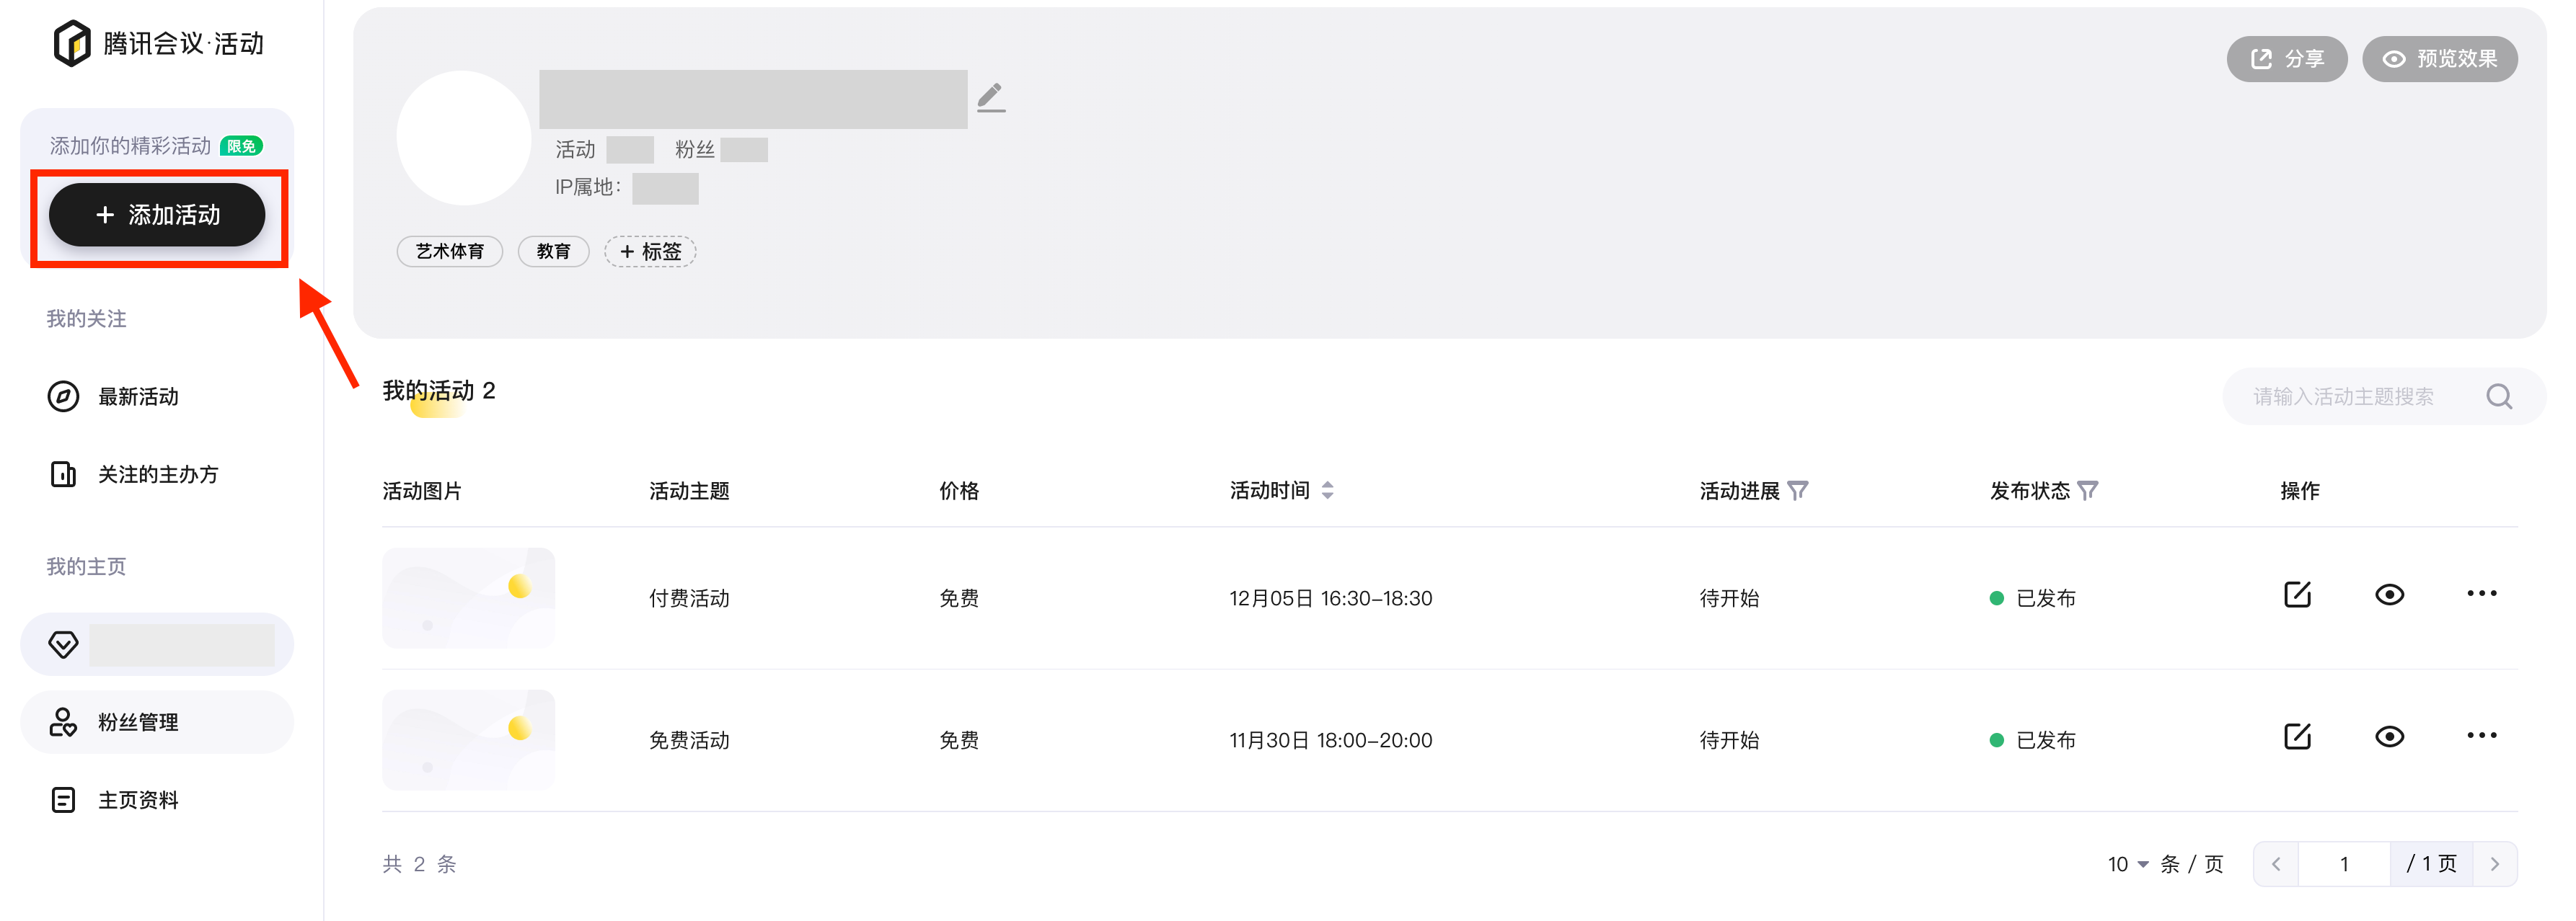Toggle sort order on 活动时间 column
Screen dimensions: 2576x921
pos(1327,491)
